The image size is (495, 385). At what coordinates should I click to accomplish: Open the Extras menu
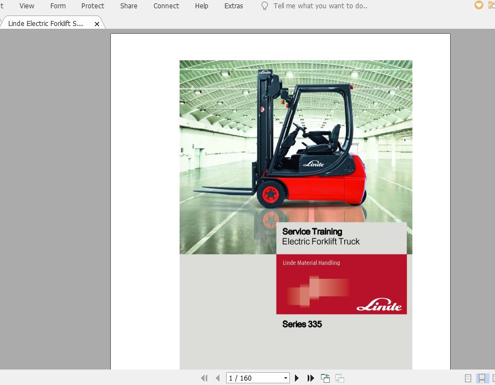tap(233, 6)
